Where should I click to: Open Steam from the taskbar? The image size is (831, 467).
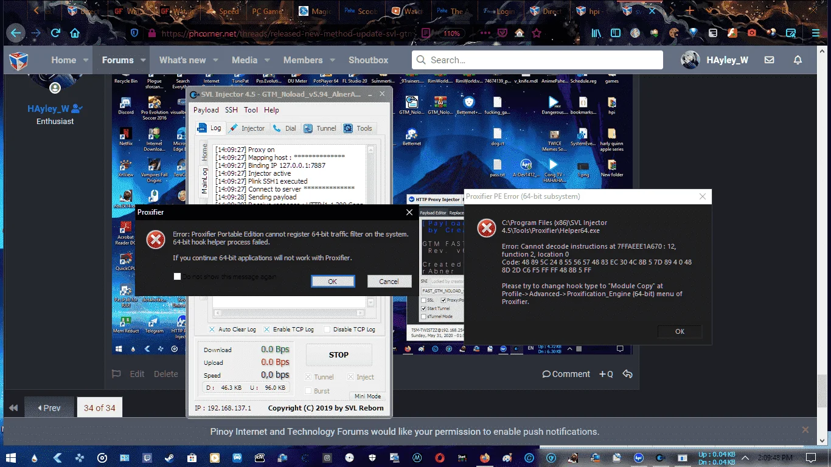click(170, 457)
